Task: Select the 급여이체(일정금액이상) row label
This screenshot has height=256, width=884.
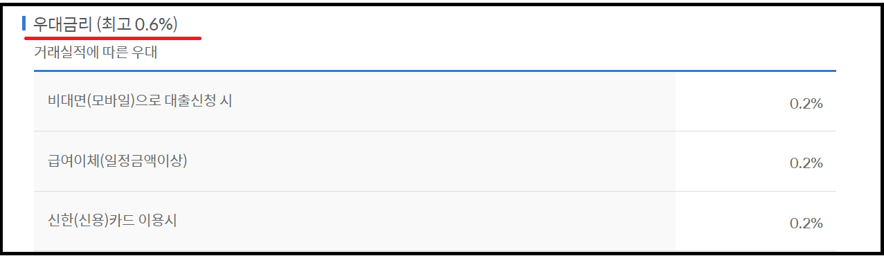Action: click(113, 161)
